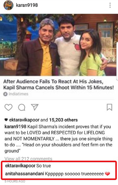Click indiatimes source icon
The image size is (118, 185).
(5, 94)
